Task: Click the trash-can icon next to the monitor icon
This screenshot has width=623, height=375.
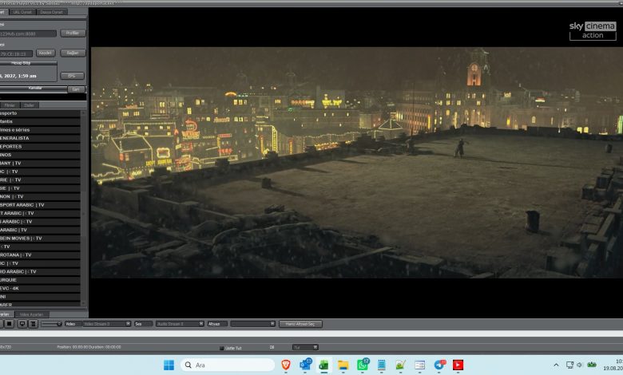Action: click(34, 324)
